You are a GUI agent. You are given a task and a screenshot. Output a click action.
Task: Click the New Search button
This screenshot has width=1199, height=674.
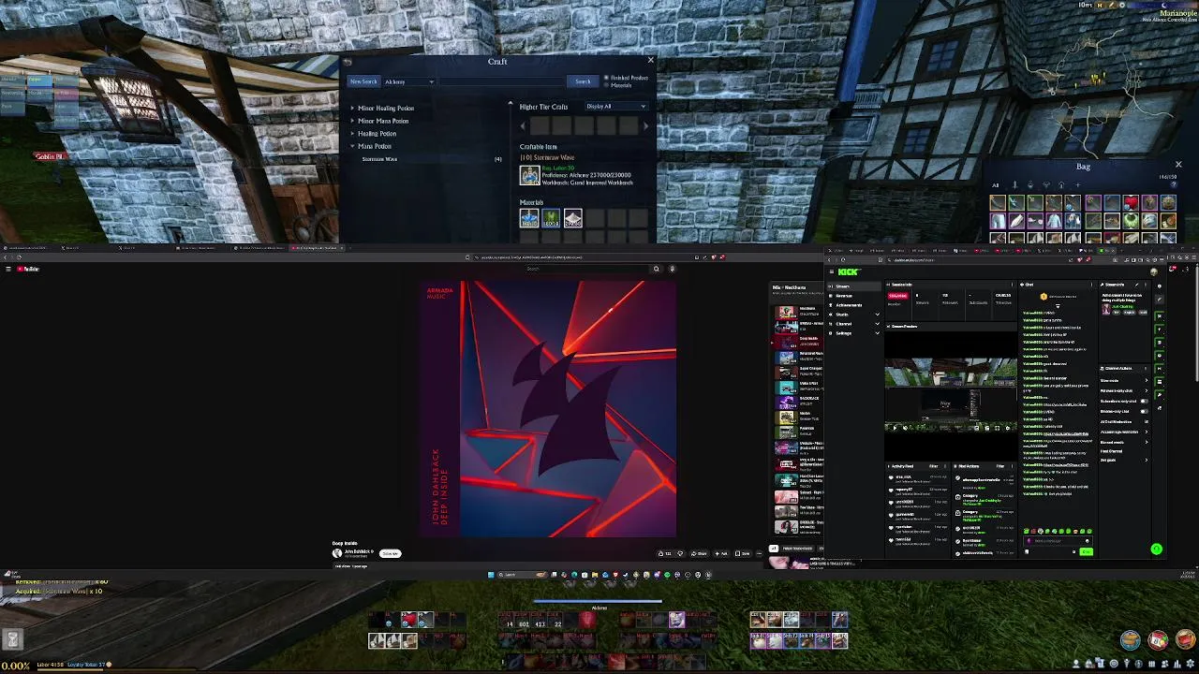click(x=363, y=81)
